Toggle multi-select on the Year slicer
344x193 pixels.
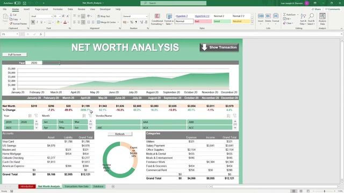pos(30,116)
